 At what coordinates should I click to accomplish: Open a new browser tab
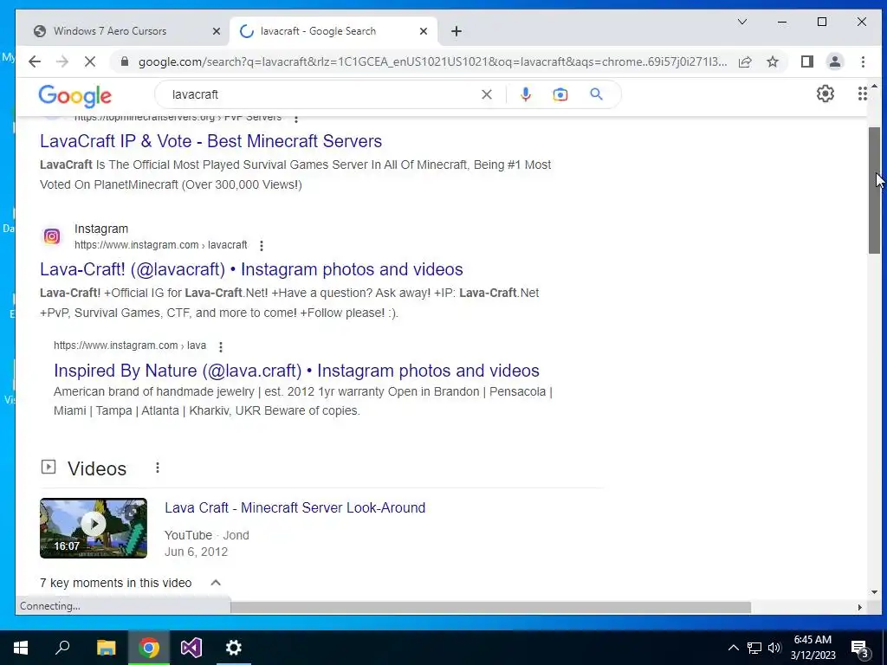pos(456,31)
